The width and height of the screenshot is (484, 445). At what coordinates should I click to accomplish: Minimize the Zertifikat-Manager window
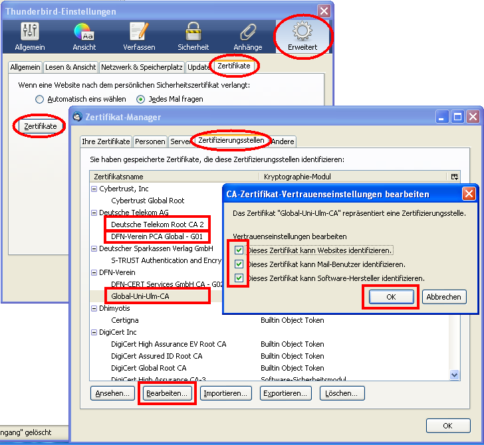click(442, 117)
